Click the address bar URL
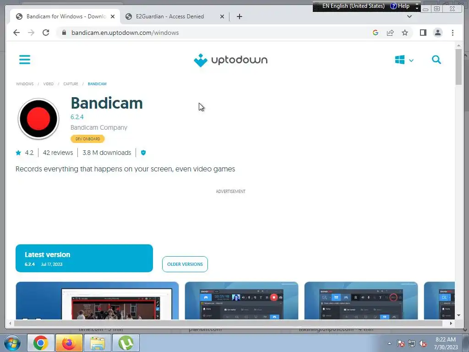This screenshot has width=469, height=352. click(125, 33)
